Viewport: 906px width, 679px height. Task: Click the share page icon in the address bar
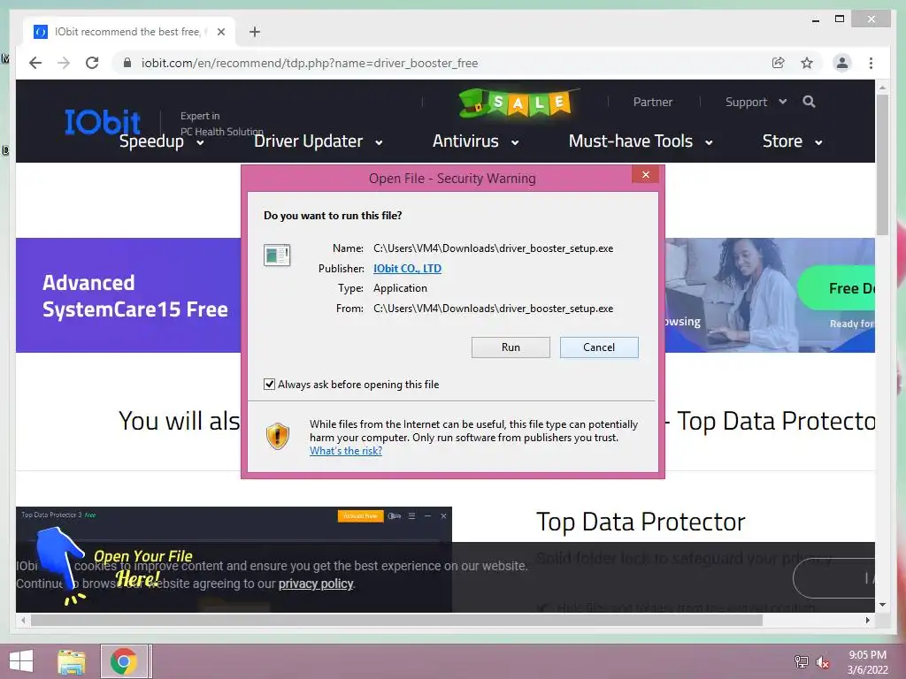pyautogui.click(x=779, y=63)
